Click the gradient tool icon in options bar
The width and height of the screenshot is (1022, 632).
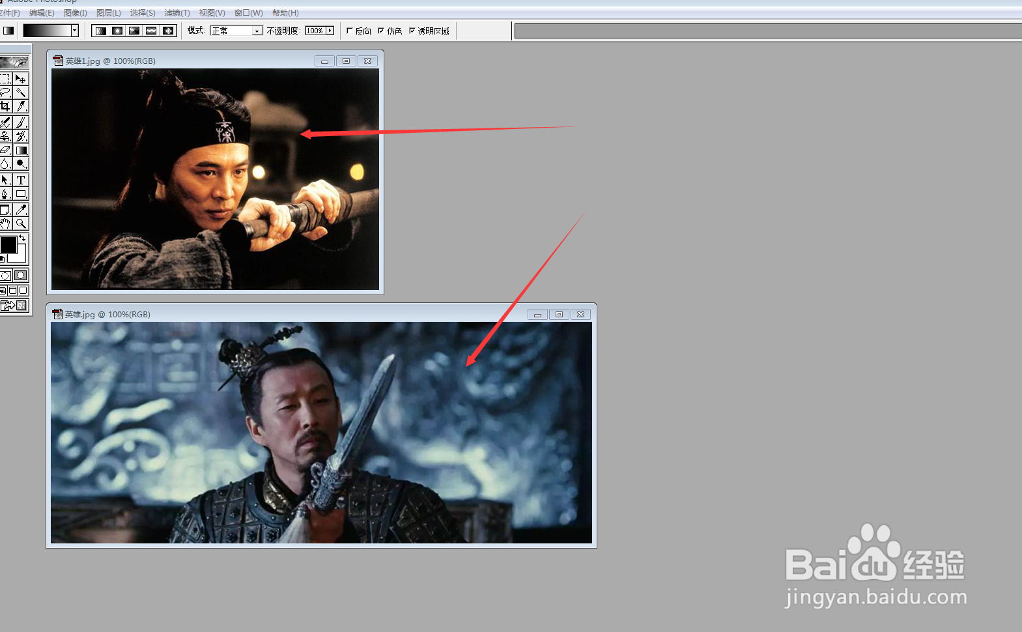click(x=8, y=31)
